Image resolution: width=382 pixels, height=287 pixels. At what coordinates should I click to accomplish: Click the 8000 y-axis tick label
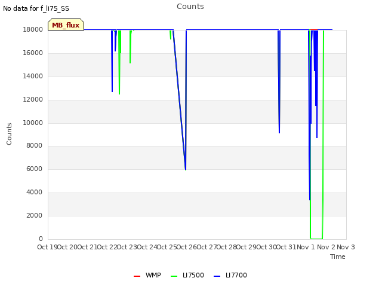coord(35,145)
